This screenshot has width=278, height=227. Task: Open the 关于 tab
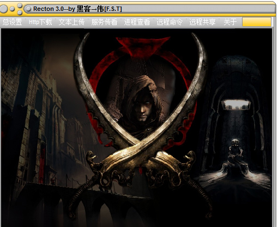(x=230, y=22)
